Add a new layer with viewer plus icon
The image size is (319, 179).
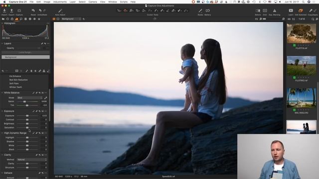(84, 19)
